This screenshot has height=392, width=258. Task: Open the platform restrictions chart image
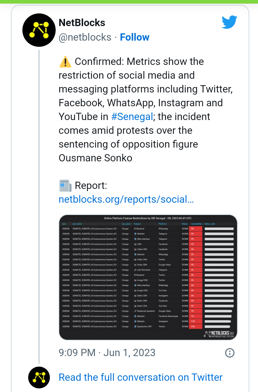[148, 277]
